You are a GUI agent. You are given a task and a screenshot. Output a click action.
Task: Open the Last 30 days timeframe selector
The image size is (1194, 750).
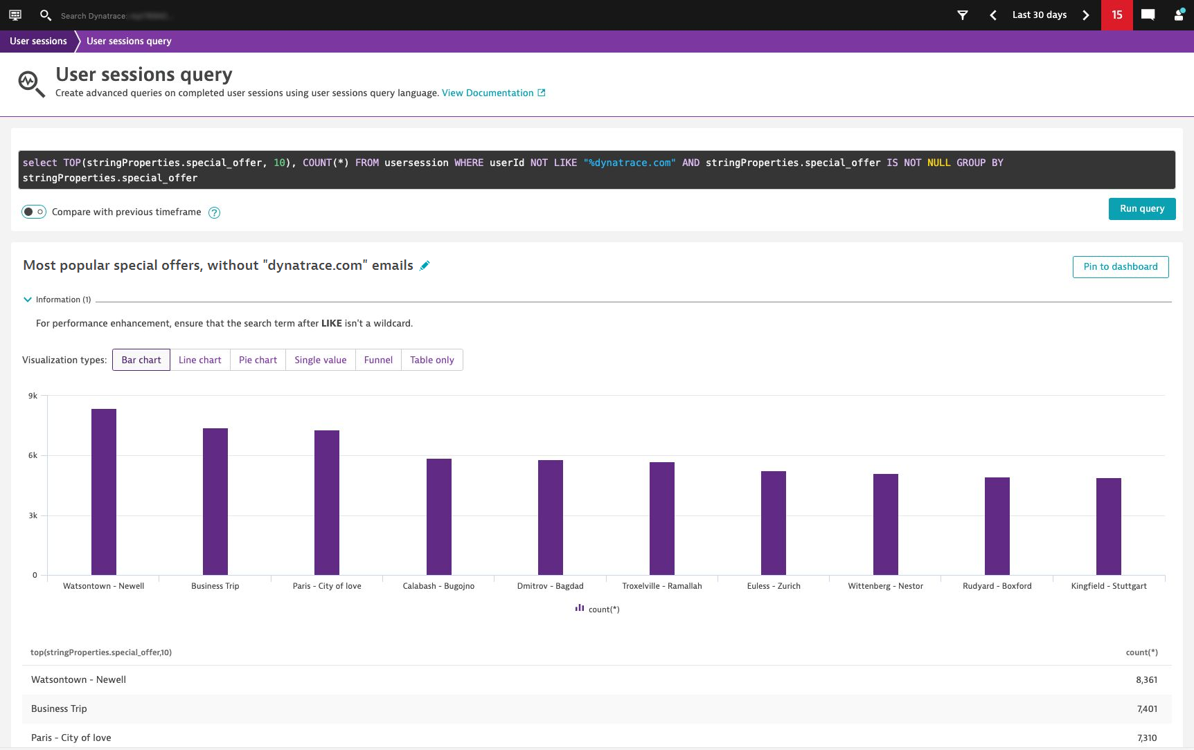pyautogui.click(x=1039, y=15)
